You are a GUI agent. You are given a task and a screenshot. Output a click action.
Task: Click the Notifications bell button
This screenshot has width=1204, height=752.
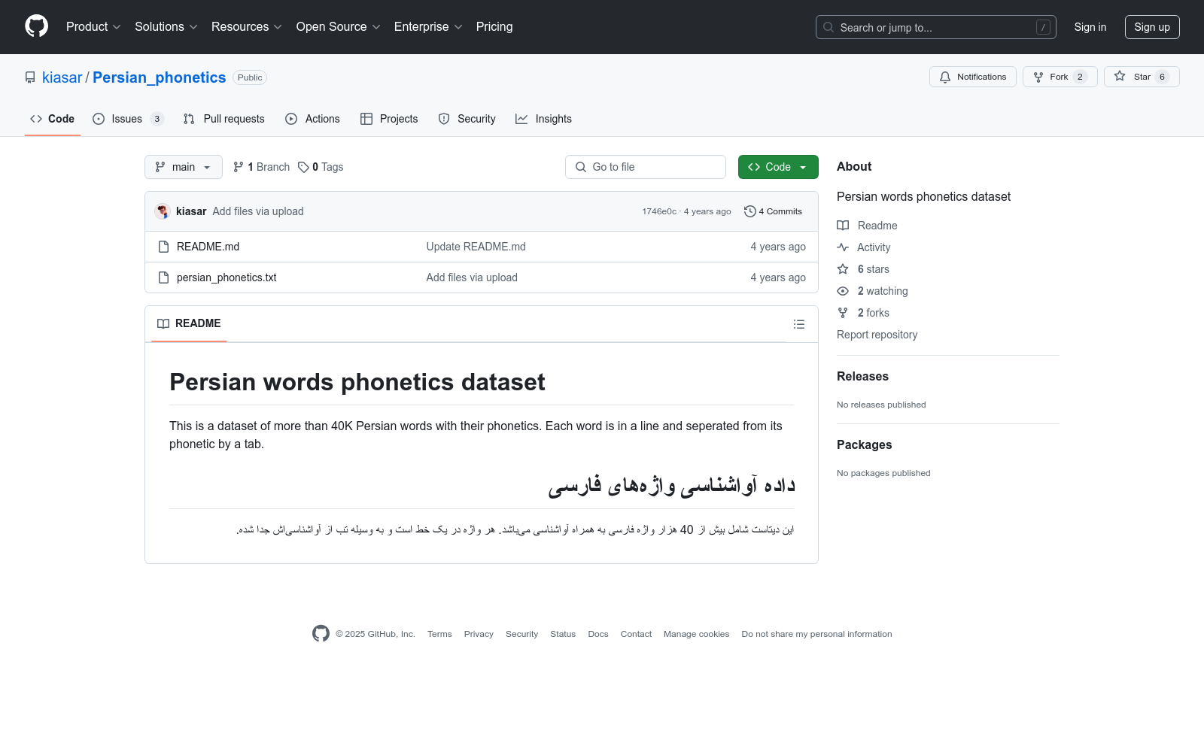tap(973, 77)
